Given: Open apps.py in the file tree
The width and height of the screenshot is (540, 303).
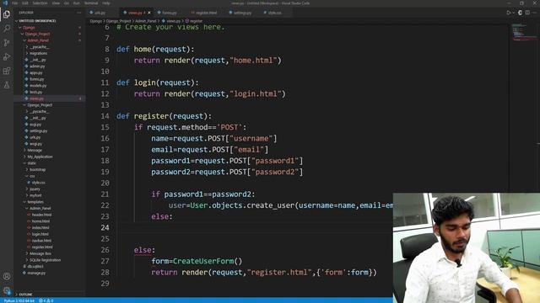Looking at the screenshot, I should click(35, 73).
